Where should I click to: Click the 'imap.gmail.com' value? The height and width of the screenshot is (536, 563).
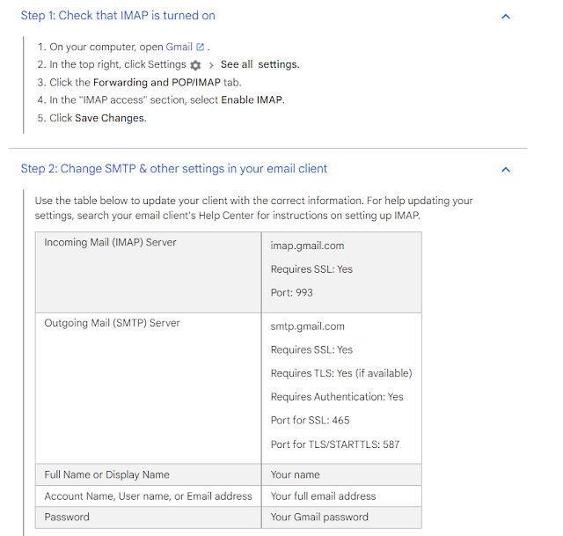tap(307, 246)
